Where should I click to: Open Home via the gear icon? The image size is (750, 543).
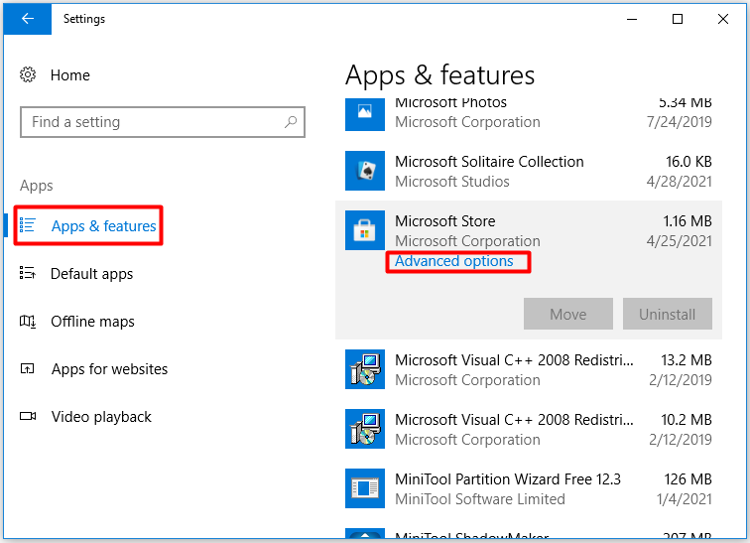click(x=28, y=74)
